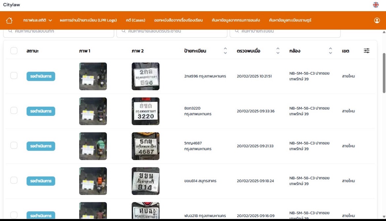The width and height of the screenshot is (386, 221).
Task: Click สถานะ column header
Action: point(32,51)
